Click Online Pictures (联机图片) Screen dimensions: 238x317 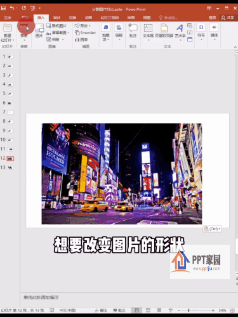click(56, 26)
